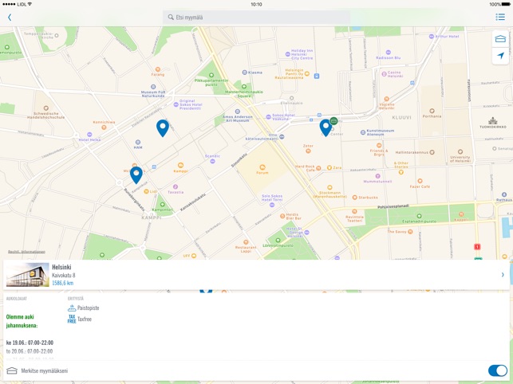Tap the Lidl marker near Kampintori
The height and width of the screenshot is (384, 513).
tap(146, 191)
